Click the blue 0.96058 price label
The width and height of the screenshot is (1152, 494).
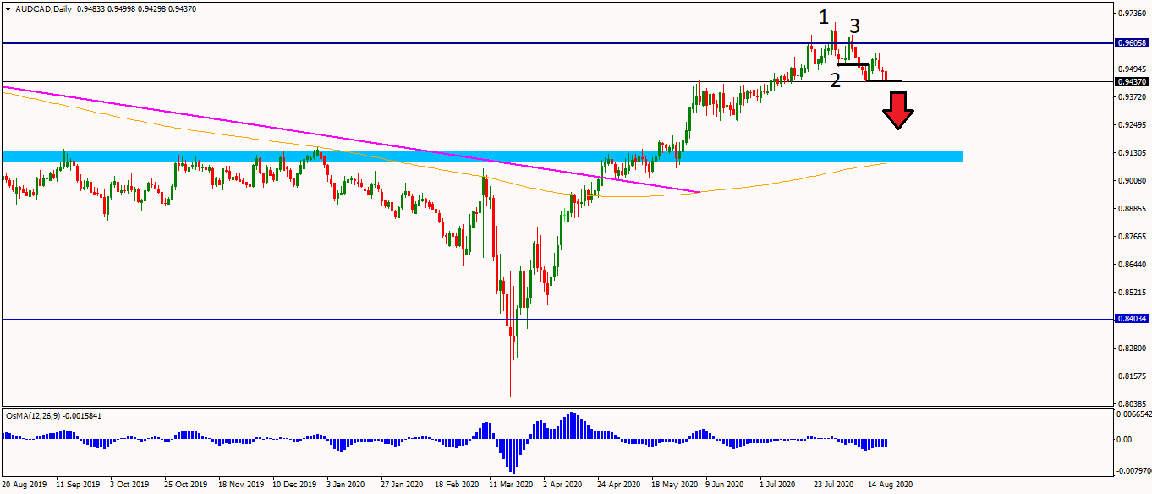1133,42
